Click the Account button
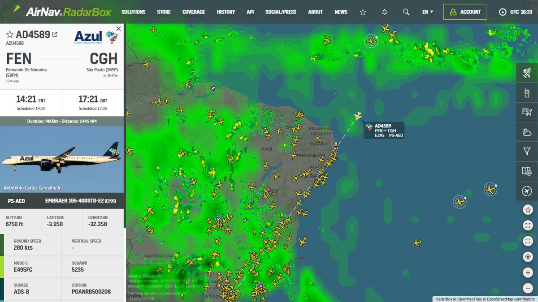The image size is (538, 302). coord(465,12)
